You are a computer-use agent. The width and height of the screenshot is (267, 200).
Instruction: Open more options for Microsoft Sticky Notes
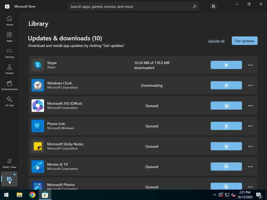point(250,146)
